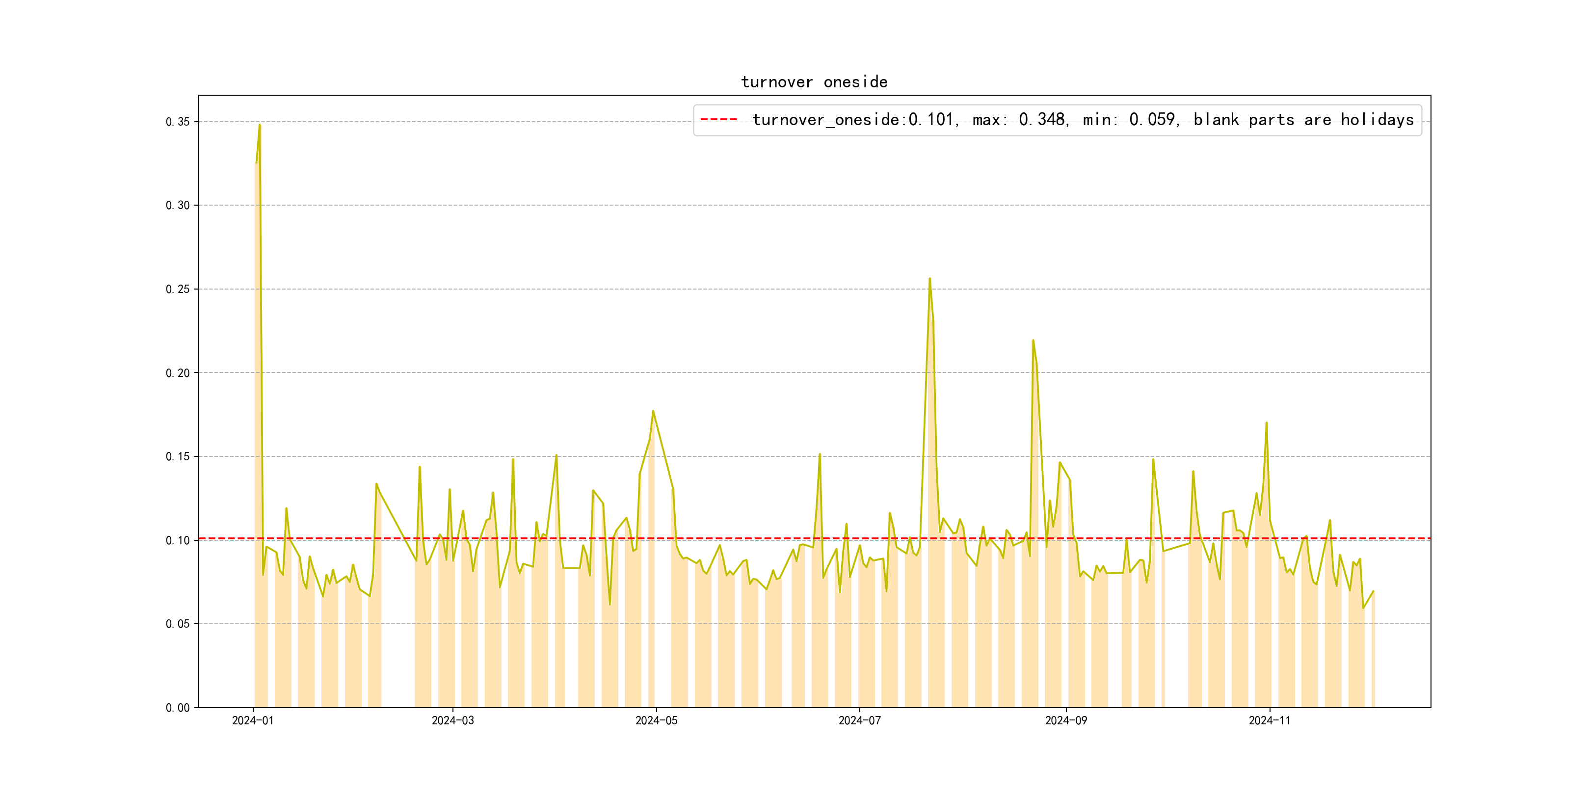The height and width of the screenshot is (795, 1590).
Task: Select the 2024-01 x-axis tick label
Action: (x=252, y=720)
